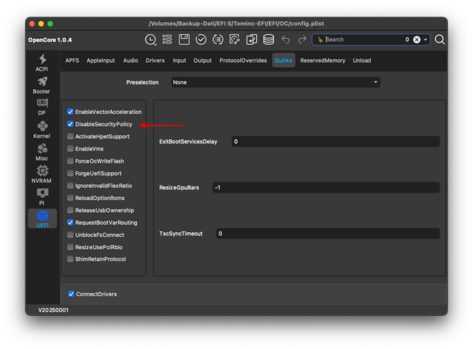Click the undo arrow icon
The height and width of the screenshot is (349, 473).
coord(286,40)
